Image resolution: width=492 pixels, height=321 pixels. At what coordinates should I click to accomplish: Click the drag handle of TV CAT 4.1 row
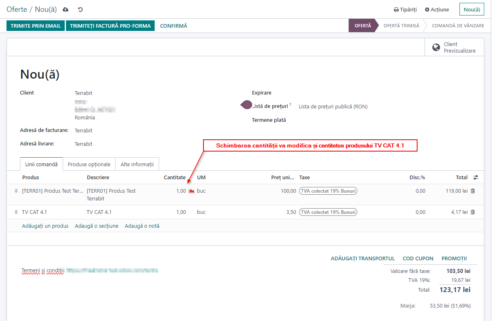point(16,212)
